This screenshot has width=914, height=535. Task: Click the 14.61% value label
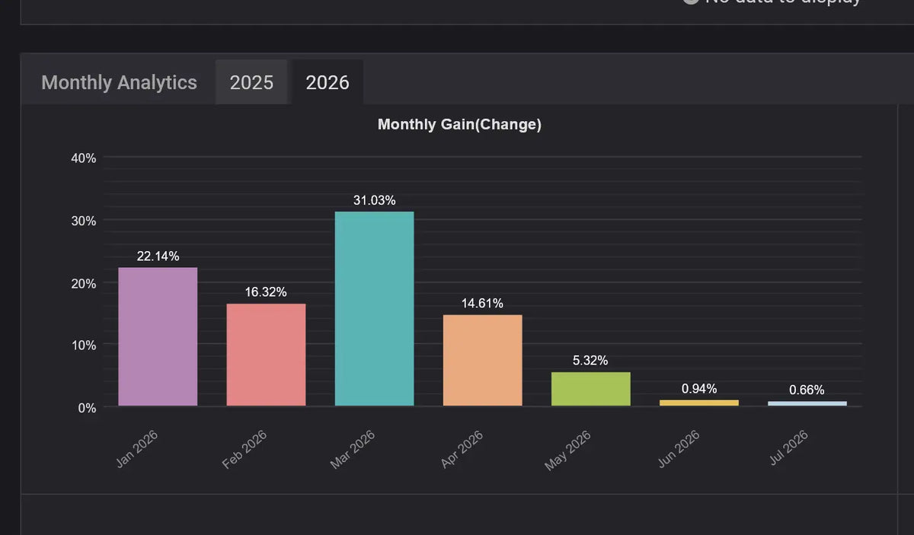pos(482,303)
